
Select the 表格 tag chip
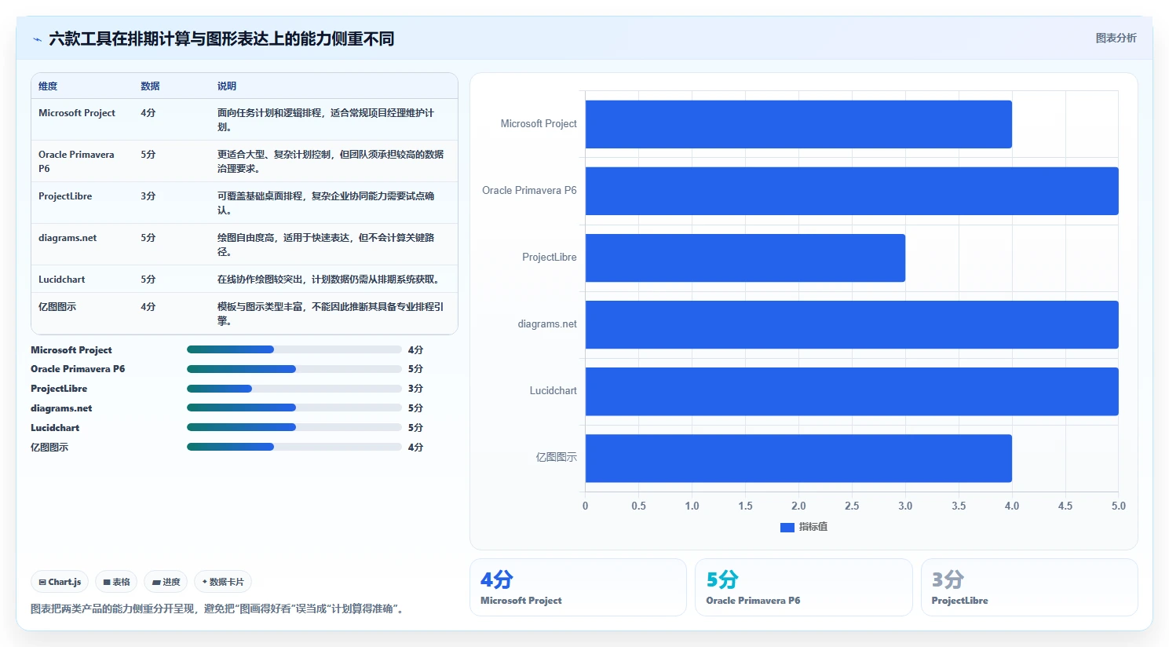(116, 582)
